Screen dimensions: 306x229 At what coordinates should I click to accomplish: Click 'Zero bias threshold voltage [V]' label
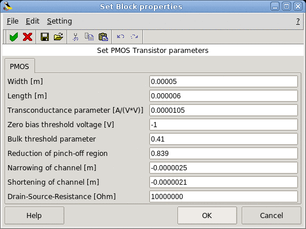(61, 125)
